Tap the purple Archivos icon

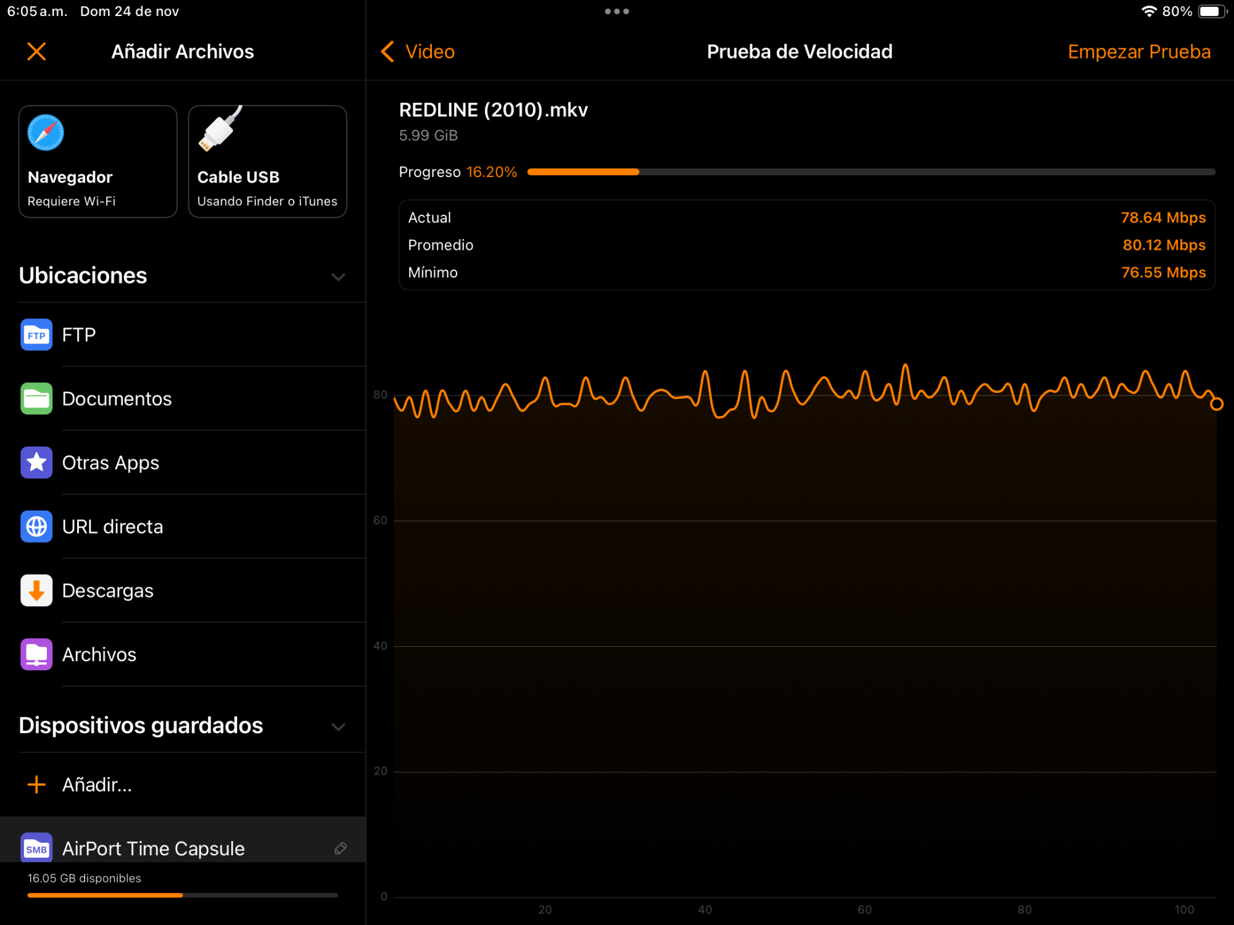(x=36, y=654)
